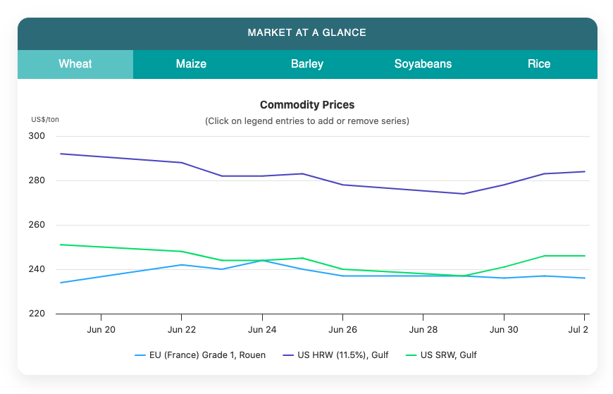The height and width of the screenshot is (394, 613).
Task: Click the Market at a Glance header
Action: point(307,32)
